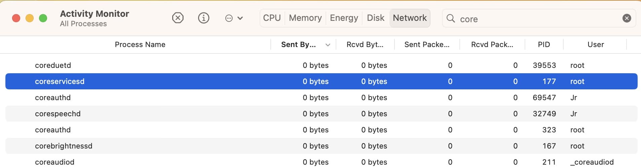Select coreauthd with PID 323
This screenshot has width=641, height=168.
[x=322, y=130]
